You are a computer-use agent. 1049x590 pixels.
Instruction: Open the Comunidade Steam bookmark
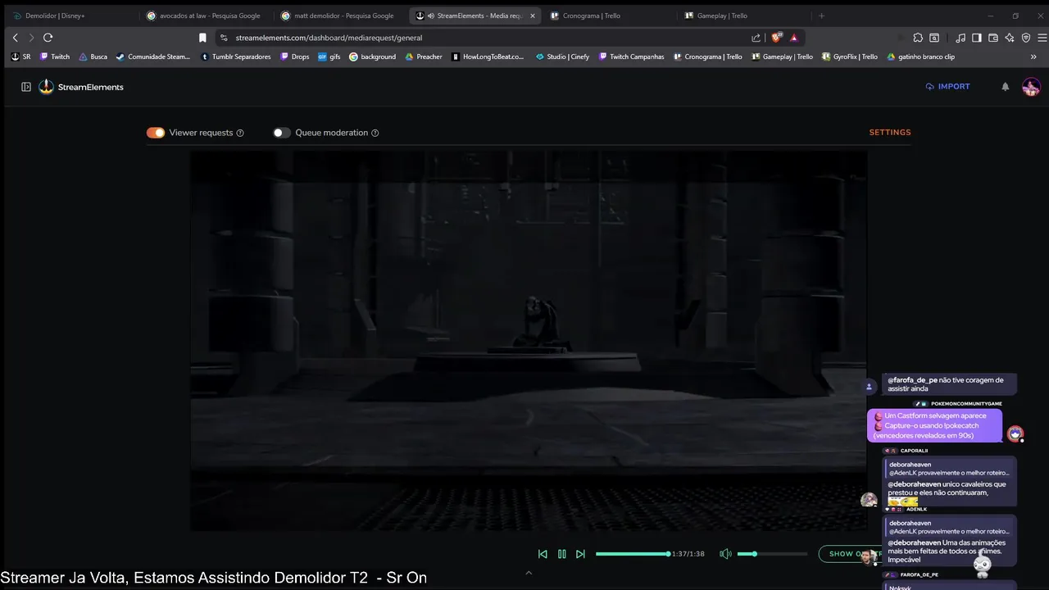pyautogui.click(x=152, y=57)
